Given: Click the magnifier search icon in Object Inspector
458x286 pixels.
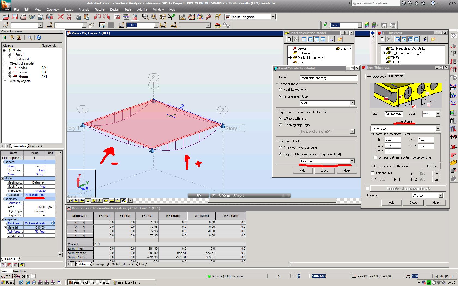Looking at the screenshot, I should (30, 38).
